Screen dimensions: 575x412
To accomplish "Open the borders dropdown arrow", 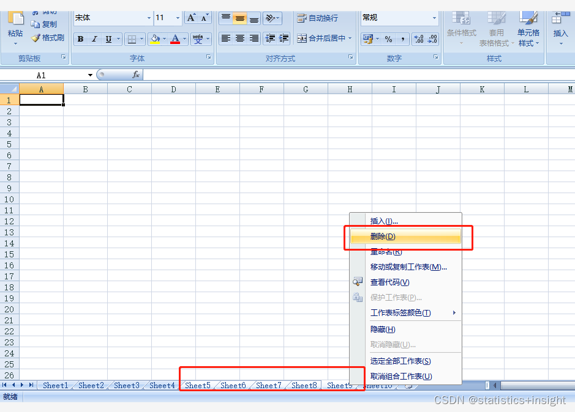I will click(141, 39).
